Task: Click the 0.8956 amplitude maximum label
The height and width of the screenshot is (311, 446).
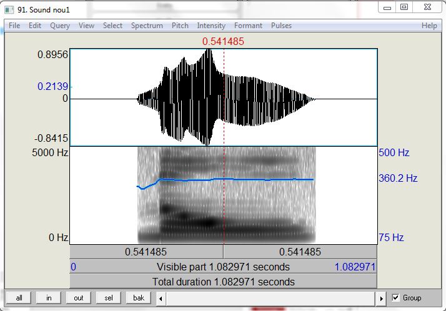Action: pos(53,54)
